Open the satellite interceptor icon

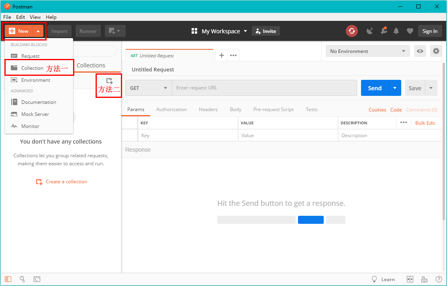pos(370,31)
